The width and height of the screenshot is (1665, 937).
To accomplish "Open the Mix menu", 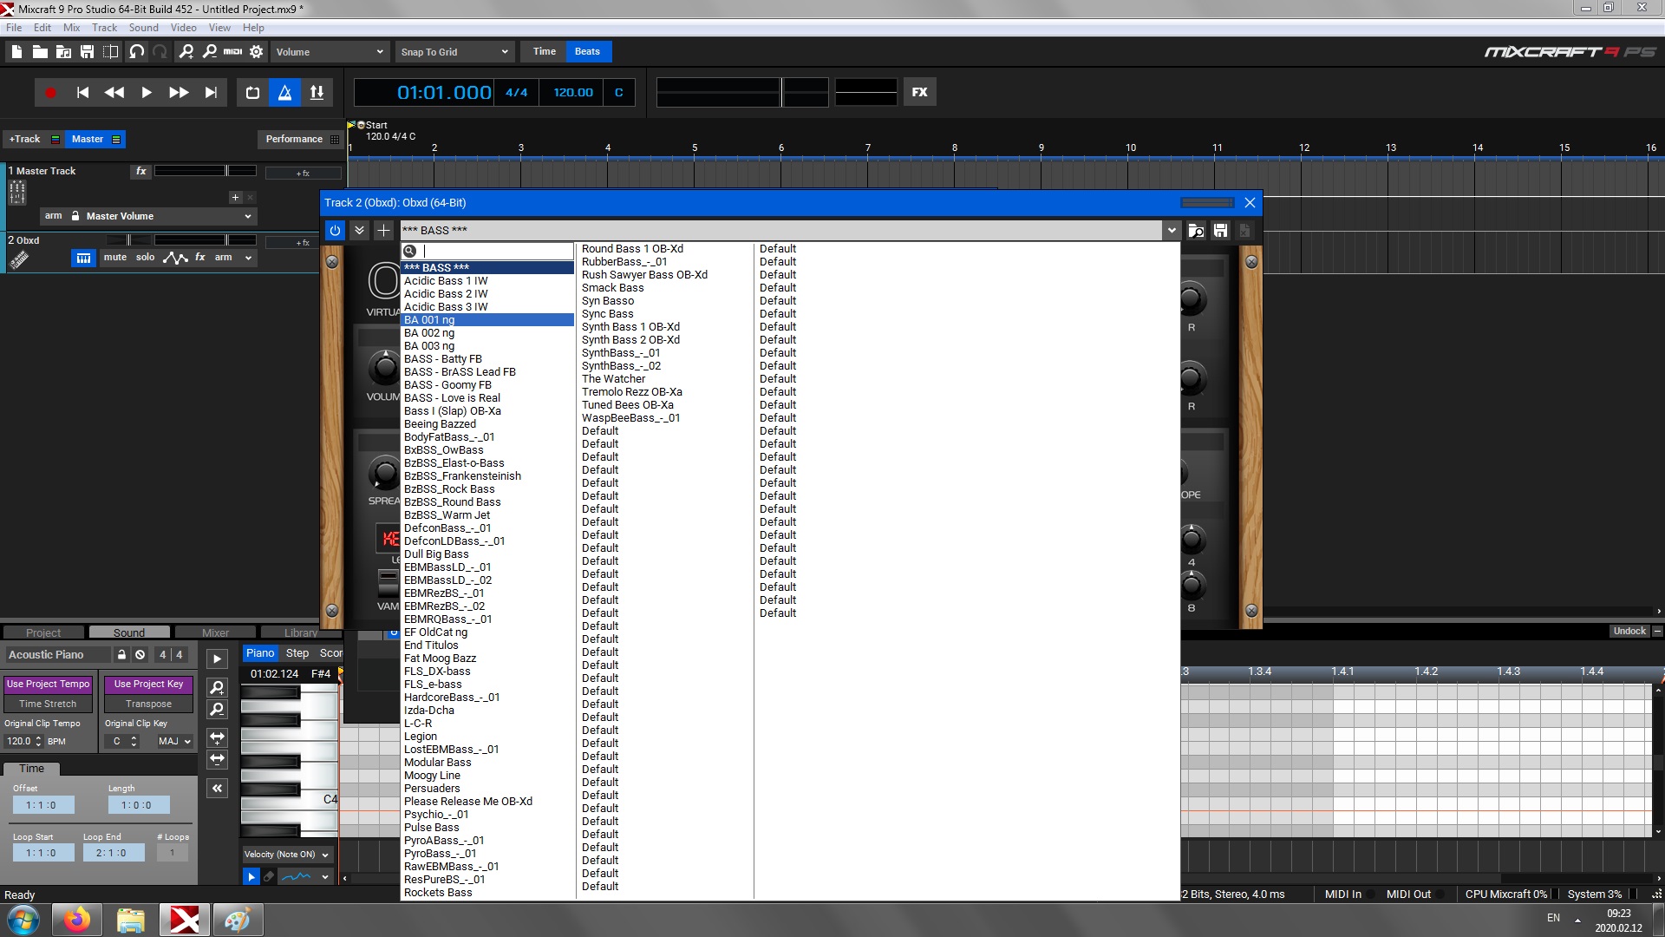I will pos(71,28).
